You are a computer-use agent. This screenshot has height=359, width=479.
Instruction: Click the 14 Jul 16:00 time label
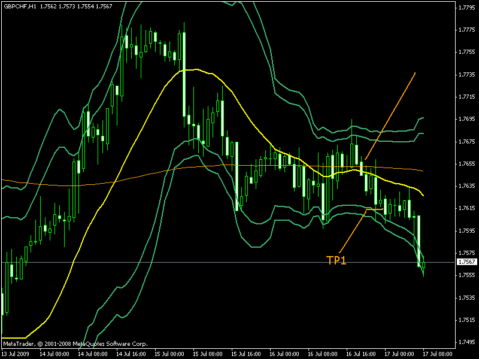pyautogui.click(x=131, y=354)
